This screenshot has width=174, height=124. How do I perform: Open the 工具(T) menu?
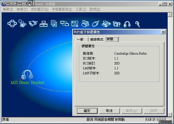tap(81, 9)
